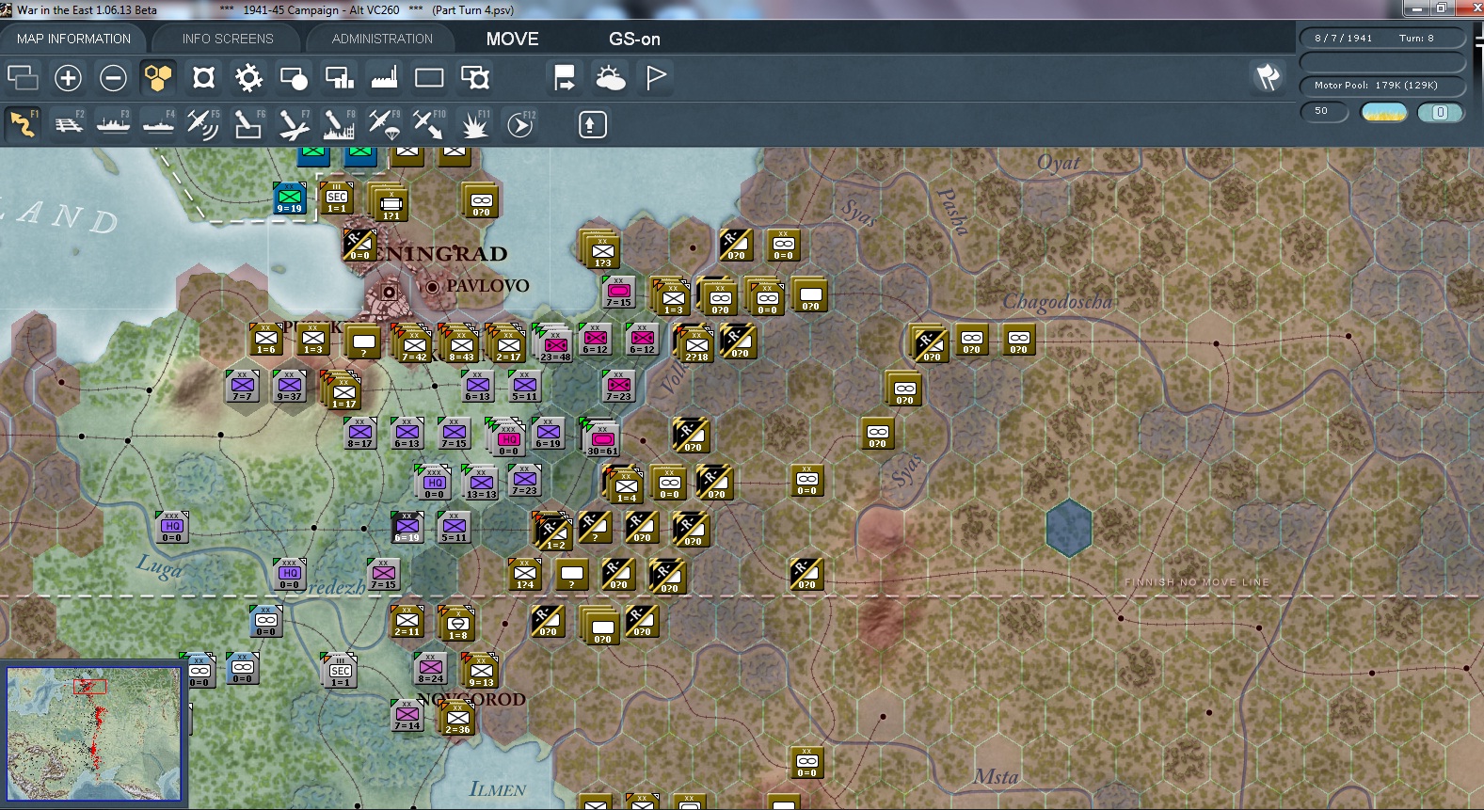Click the rectangle-with-gear toolbar icon
Image resolution: width=1484 pixels, height=810 pixels.
click(x=474, y=77)
